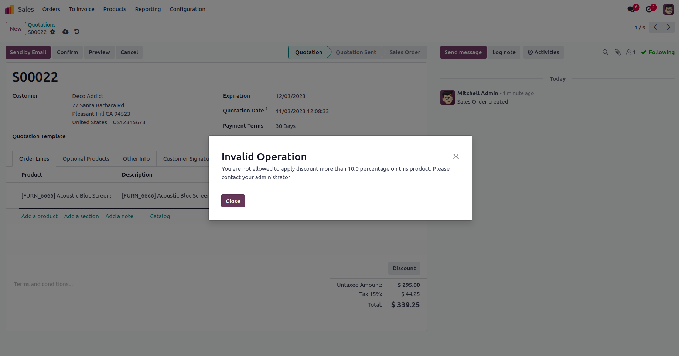Viewport: 679px width, 356px height.
Task: Open the Reporting menu
Action: (x=148, y=9)
